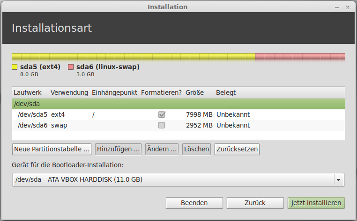357x221 pixels.
Task: Click the yellow sda5 legend swatch
Action: coord(15,67)
